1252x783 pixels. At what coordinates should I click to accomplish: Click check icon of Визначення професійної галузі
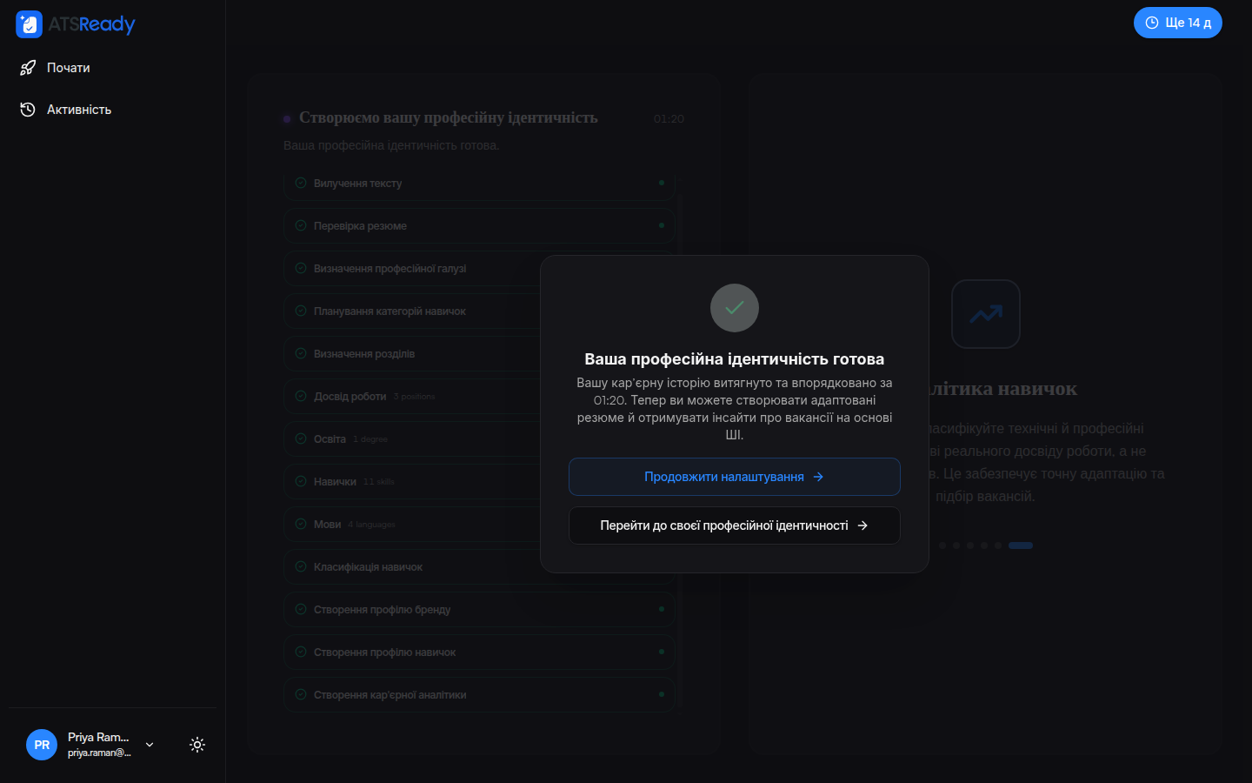coord(301,268)
